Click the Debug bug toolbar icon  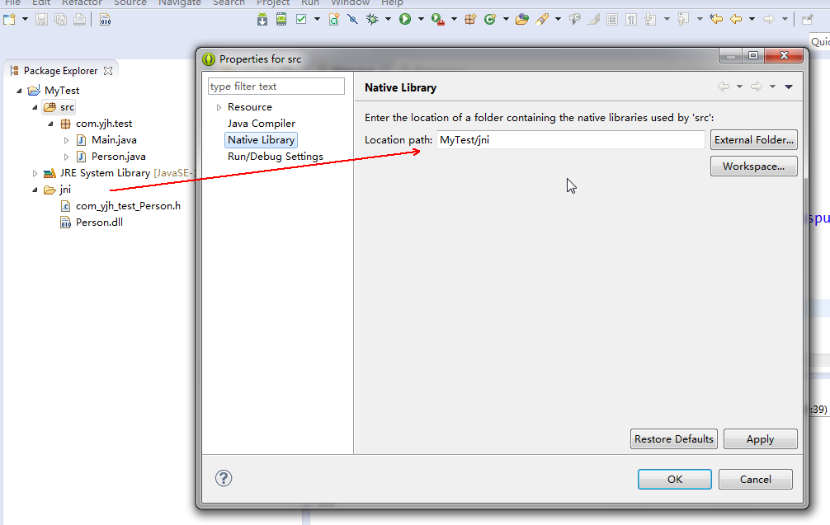pyautogui.click(x=373, y=20)
